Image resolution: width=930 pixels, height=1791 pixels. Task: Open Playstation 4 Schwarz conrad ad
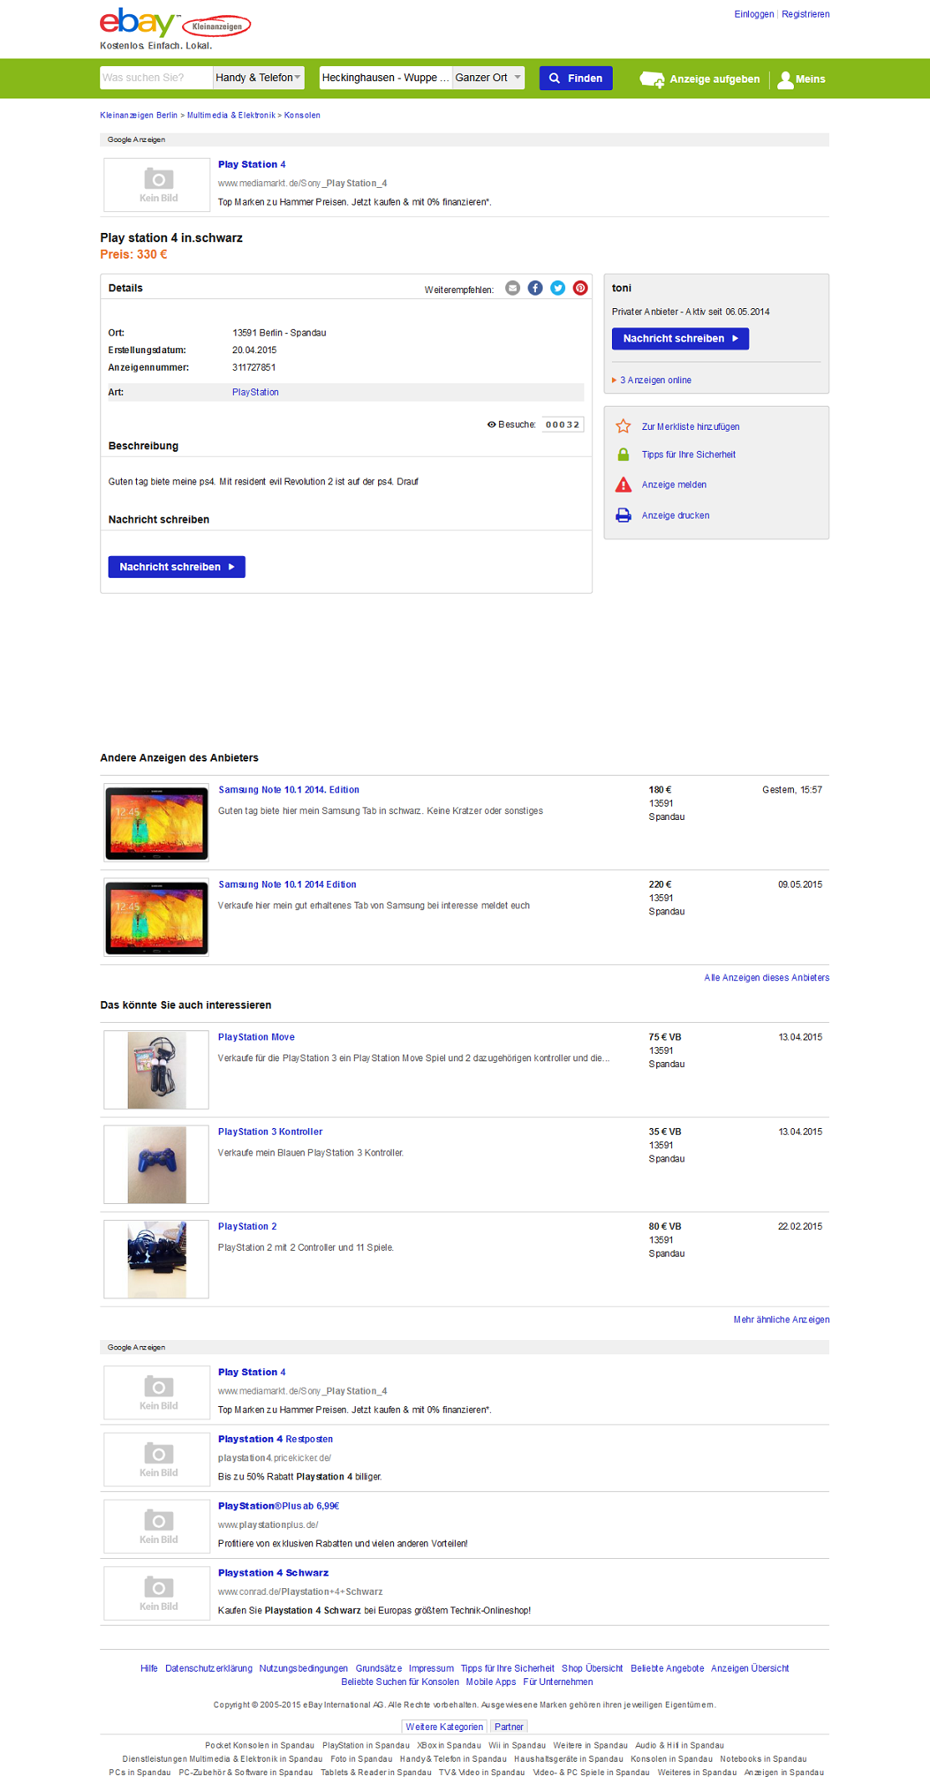(x=273, y=1573)
